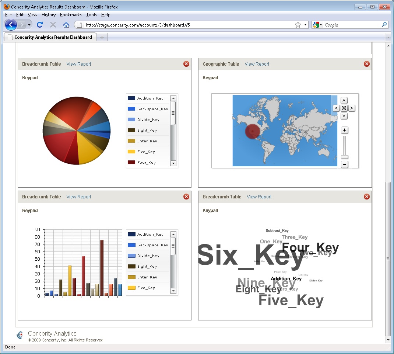Click Five_Key in the tag cloud
Viewport: 394px width, 354px height.
[x=291, y=300]
